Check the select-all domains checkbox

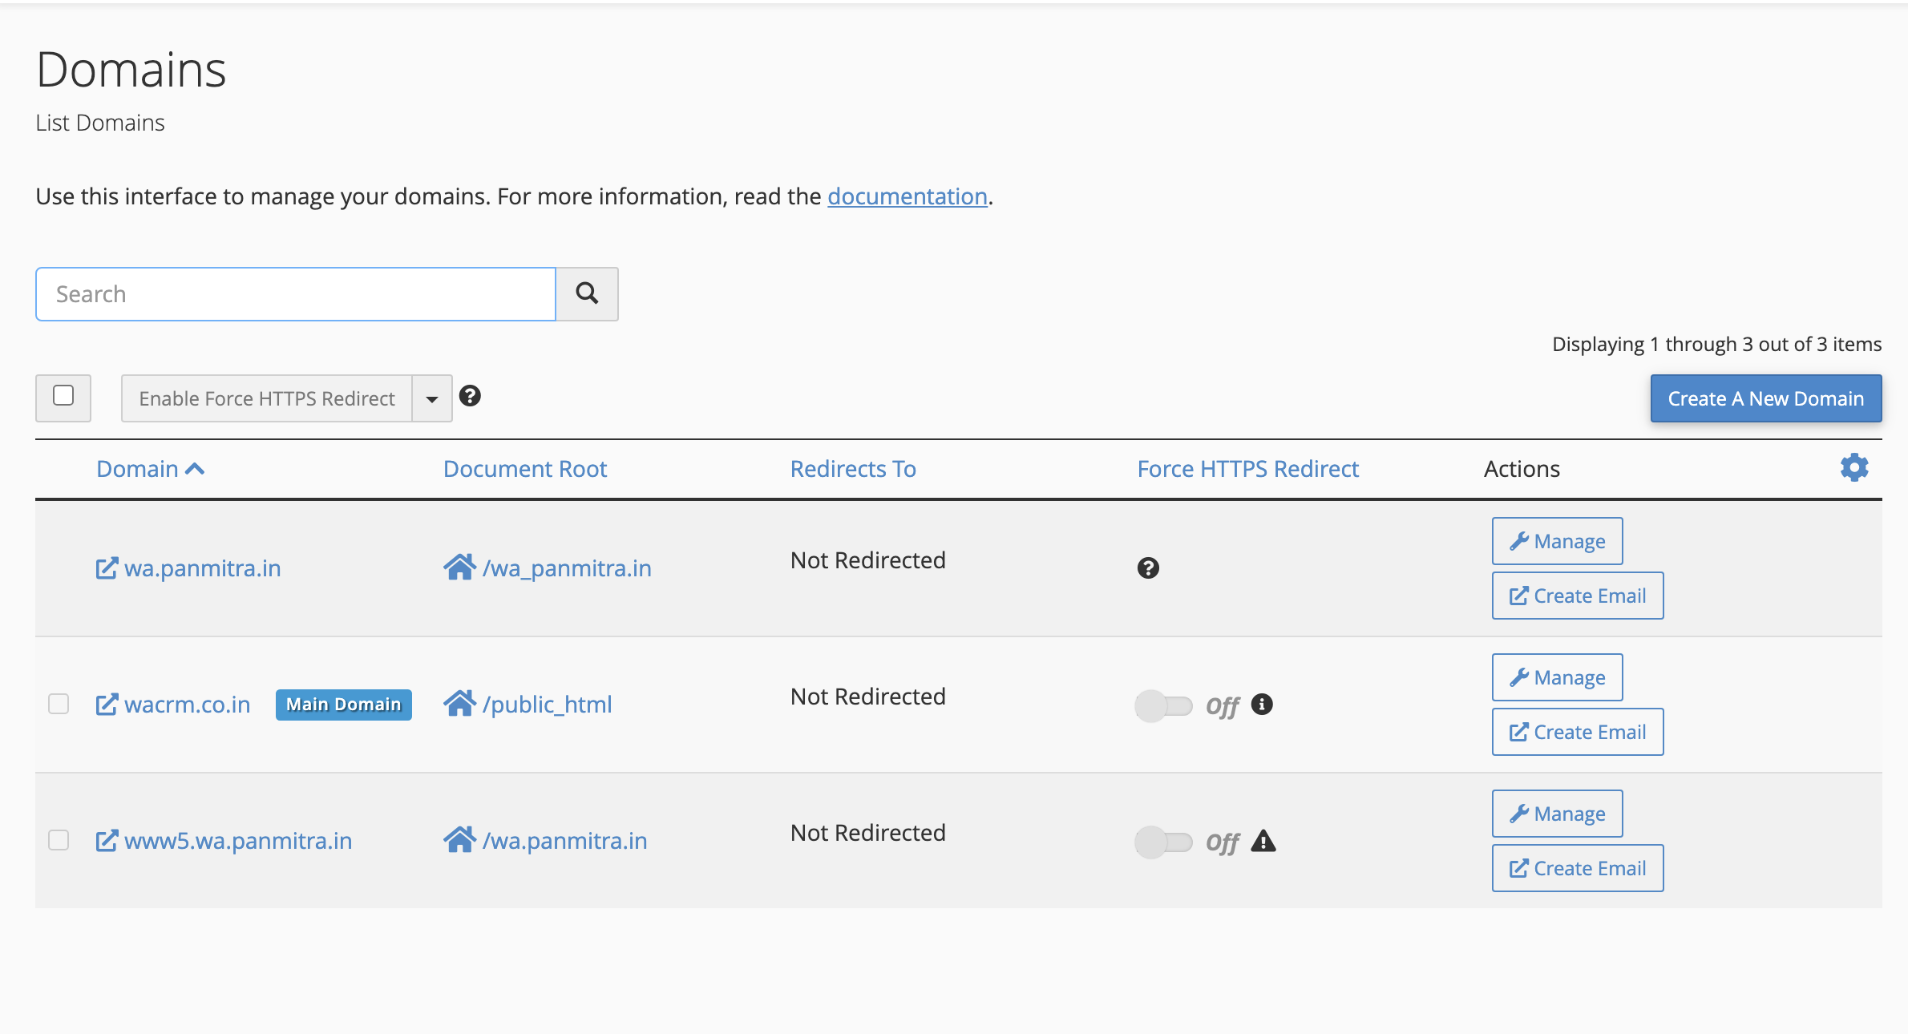63,396
